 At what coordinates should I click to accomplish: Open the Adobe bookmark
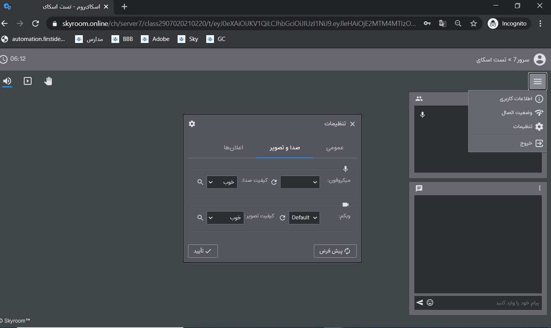[155, 39]
